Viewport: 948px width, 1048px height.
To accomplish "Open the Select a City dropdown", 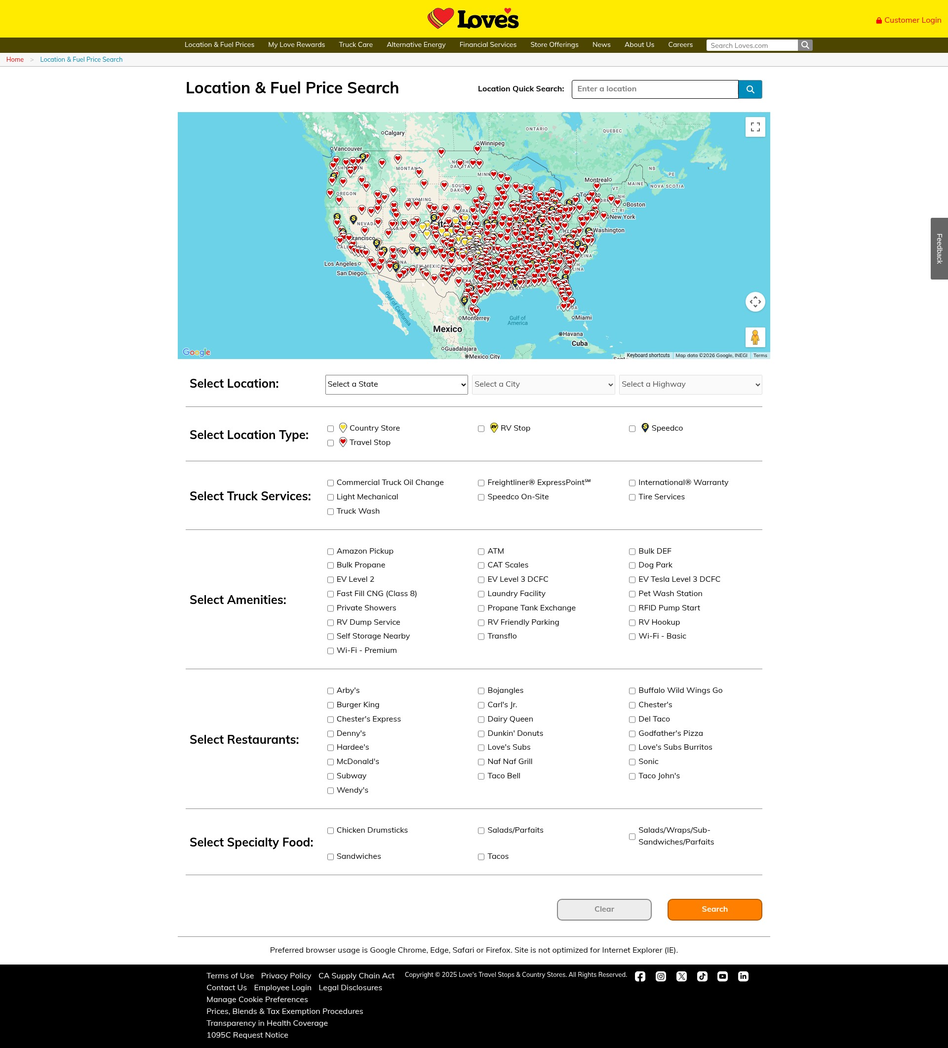I will pyautogui.click(x=544, y=385).
